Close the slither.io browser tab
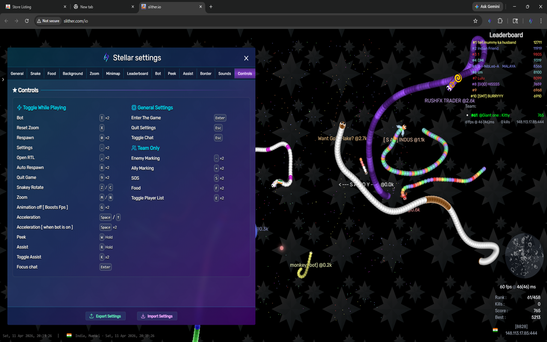Screen dimensions: 547x342 click(x=200, y=7)
